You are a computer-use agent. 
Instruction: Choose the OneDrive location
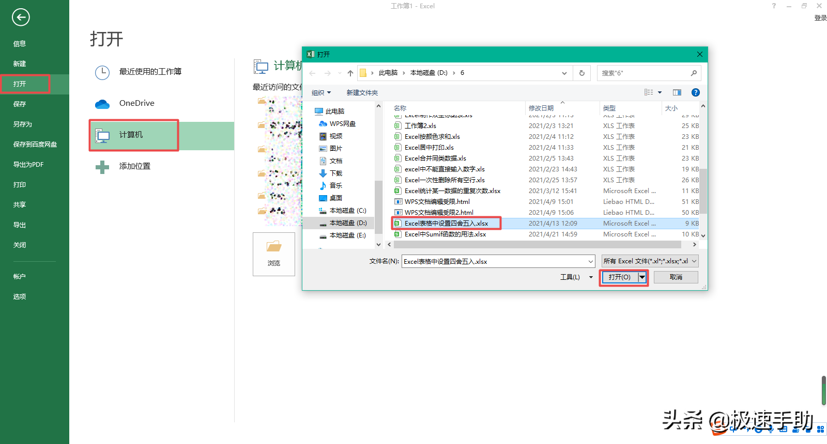coord(136,103)
